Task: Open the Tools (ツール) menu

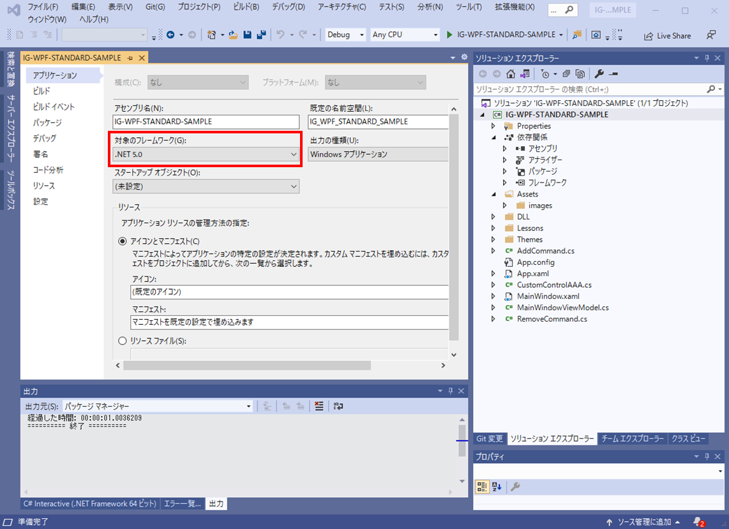Action: tap(468, 7)
